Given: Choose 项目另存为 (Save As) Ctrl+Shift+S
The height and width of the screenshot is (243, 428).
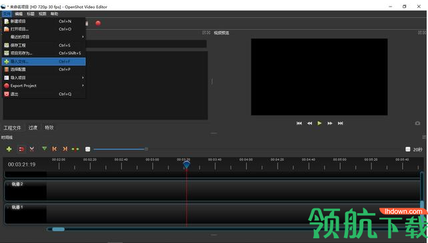Looking at the screenshot, I should click(x=44, y=53).
